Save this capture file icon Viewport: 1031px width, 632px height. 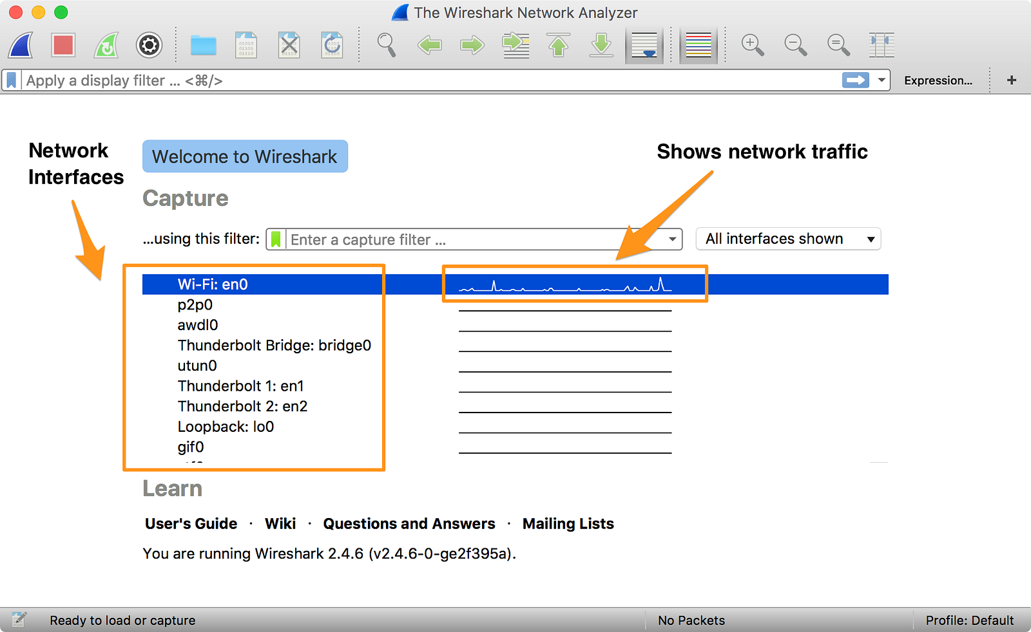point(246,45)
